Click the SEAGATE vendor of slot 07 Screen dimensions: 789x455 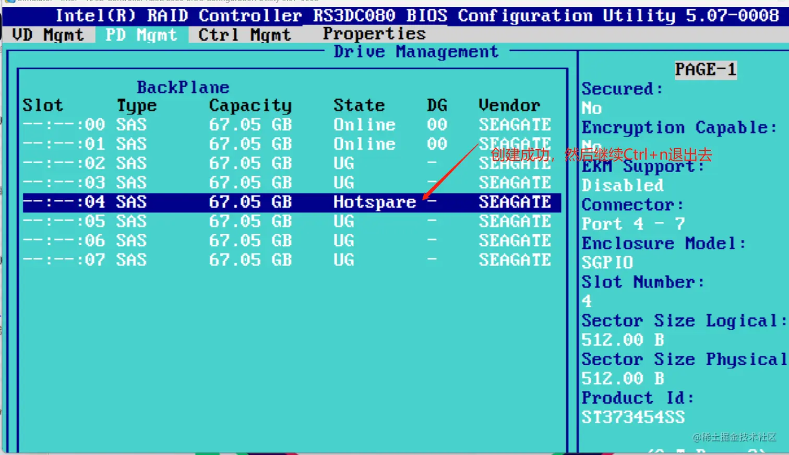[515, 260]
